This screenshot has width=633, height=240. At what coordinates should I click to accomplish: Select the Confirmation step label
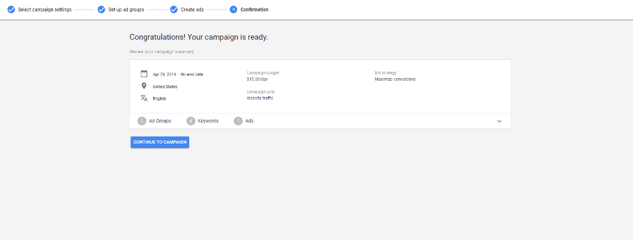click(254, 9)
